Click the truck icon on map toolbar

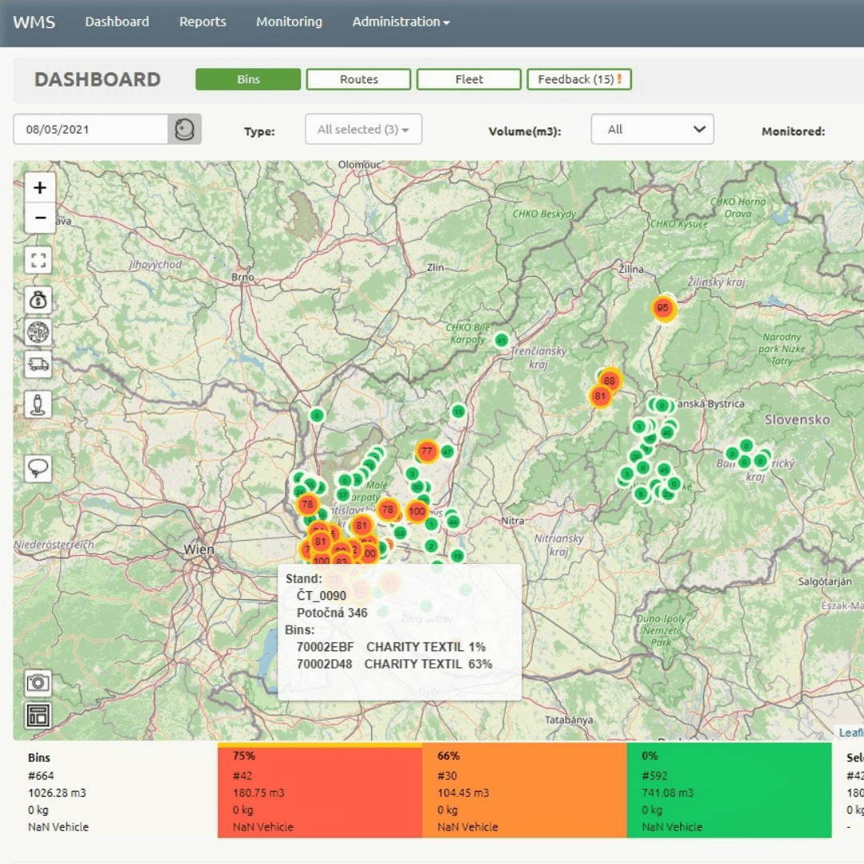tap(38, 364)
